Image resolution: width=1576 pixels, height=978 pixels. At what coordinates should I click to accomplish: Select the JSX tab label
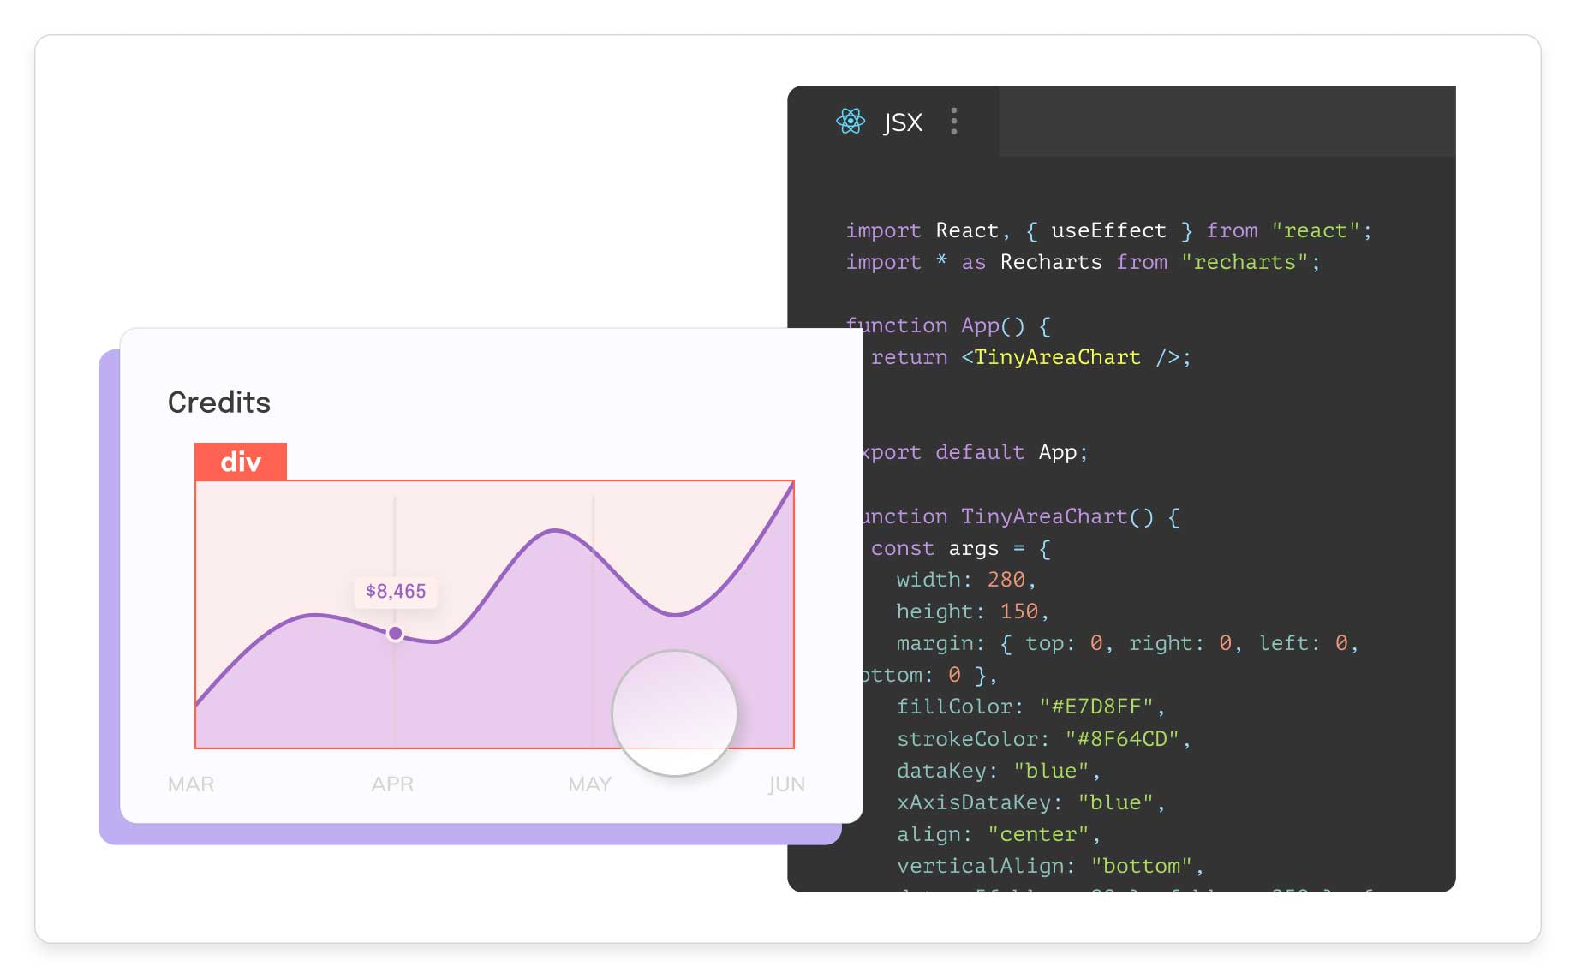point(903,123)
